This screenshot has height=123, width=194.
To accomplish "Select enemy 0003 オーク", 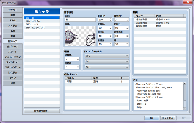I will pos(42,24).
